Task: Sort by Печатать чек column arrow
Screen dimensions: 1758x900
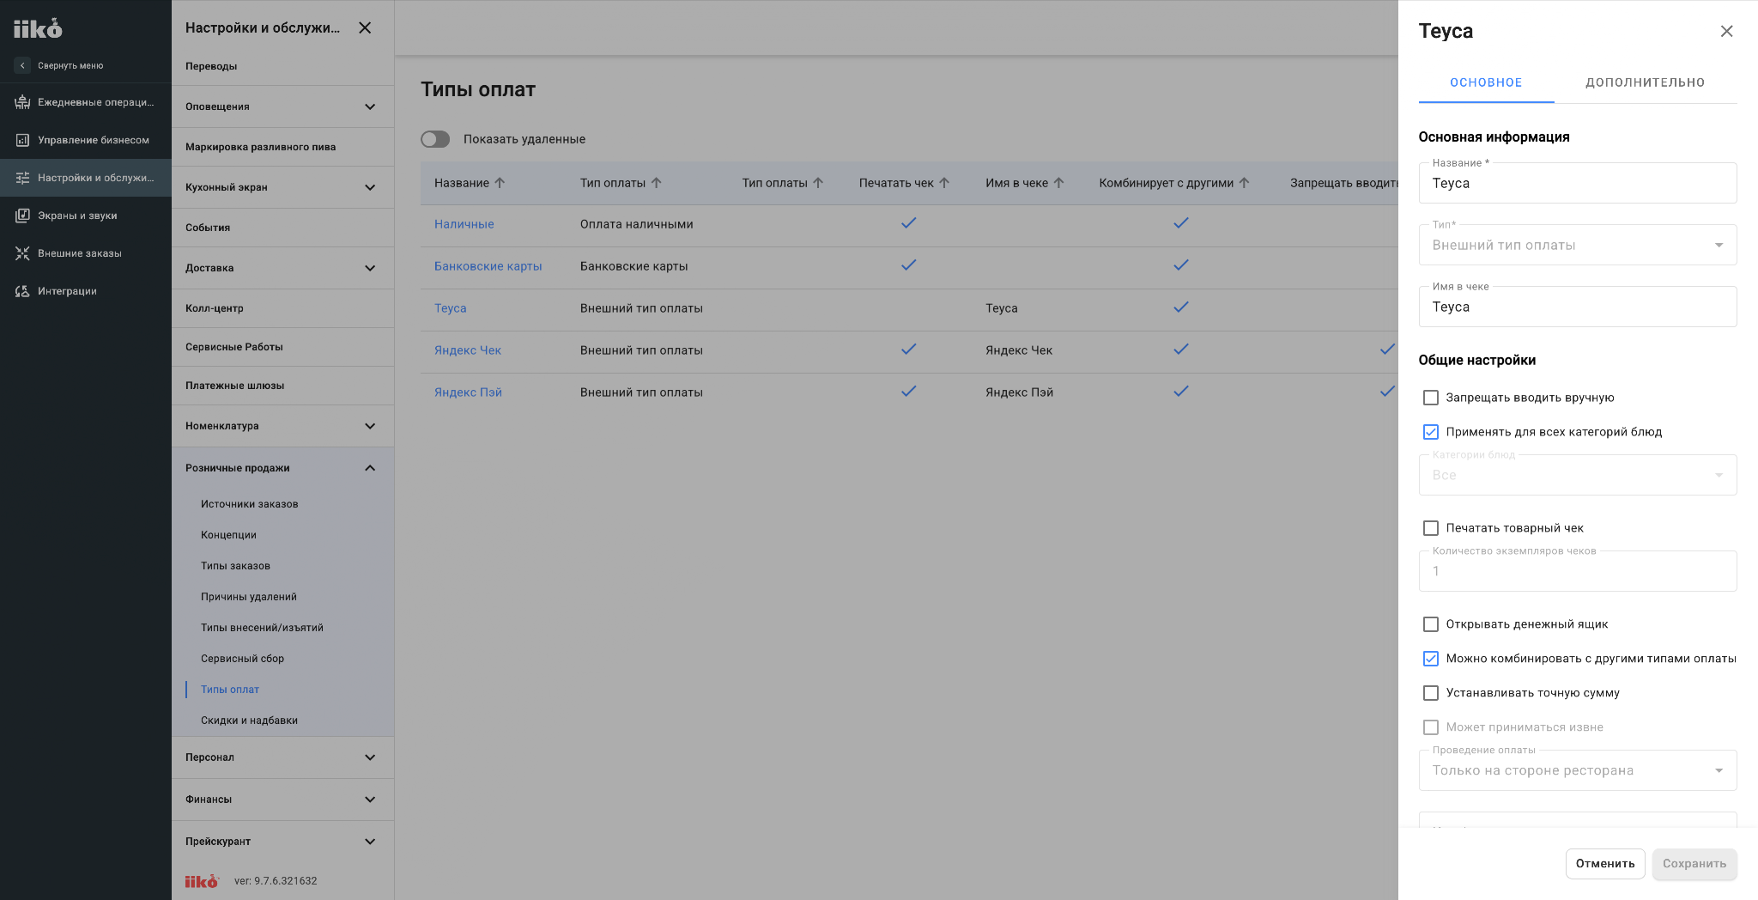Action: 944,183
